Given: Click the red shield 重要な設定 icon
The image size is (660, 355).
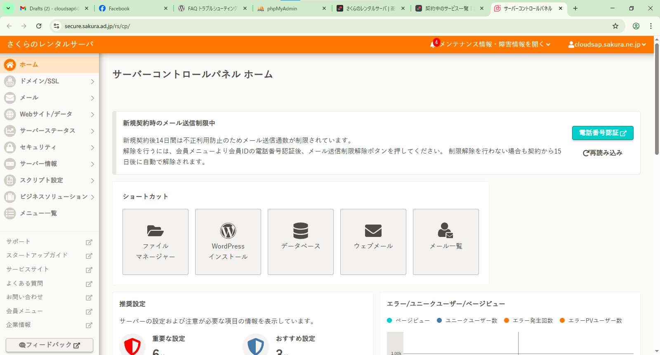Looking at the screenshot, I should coord(132,346).
